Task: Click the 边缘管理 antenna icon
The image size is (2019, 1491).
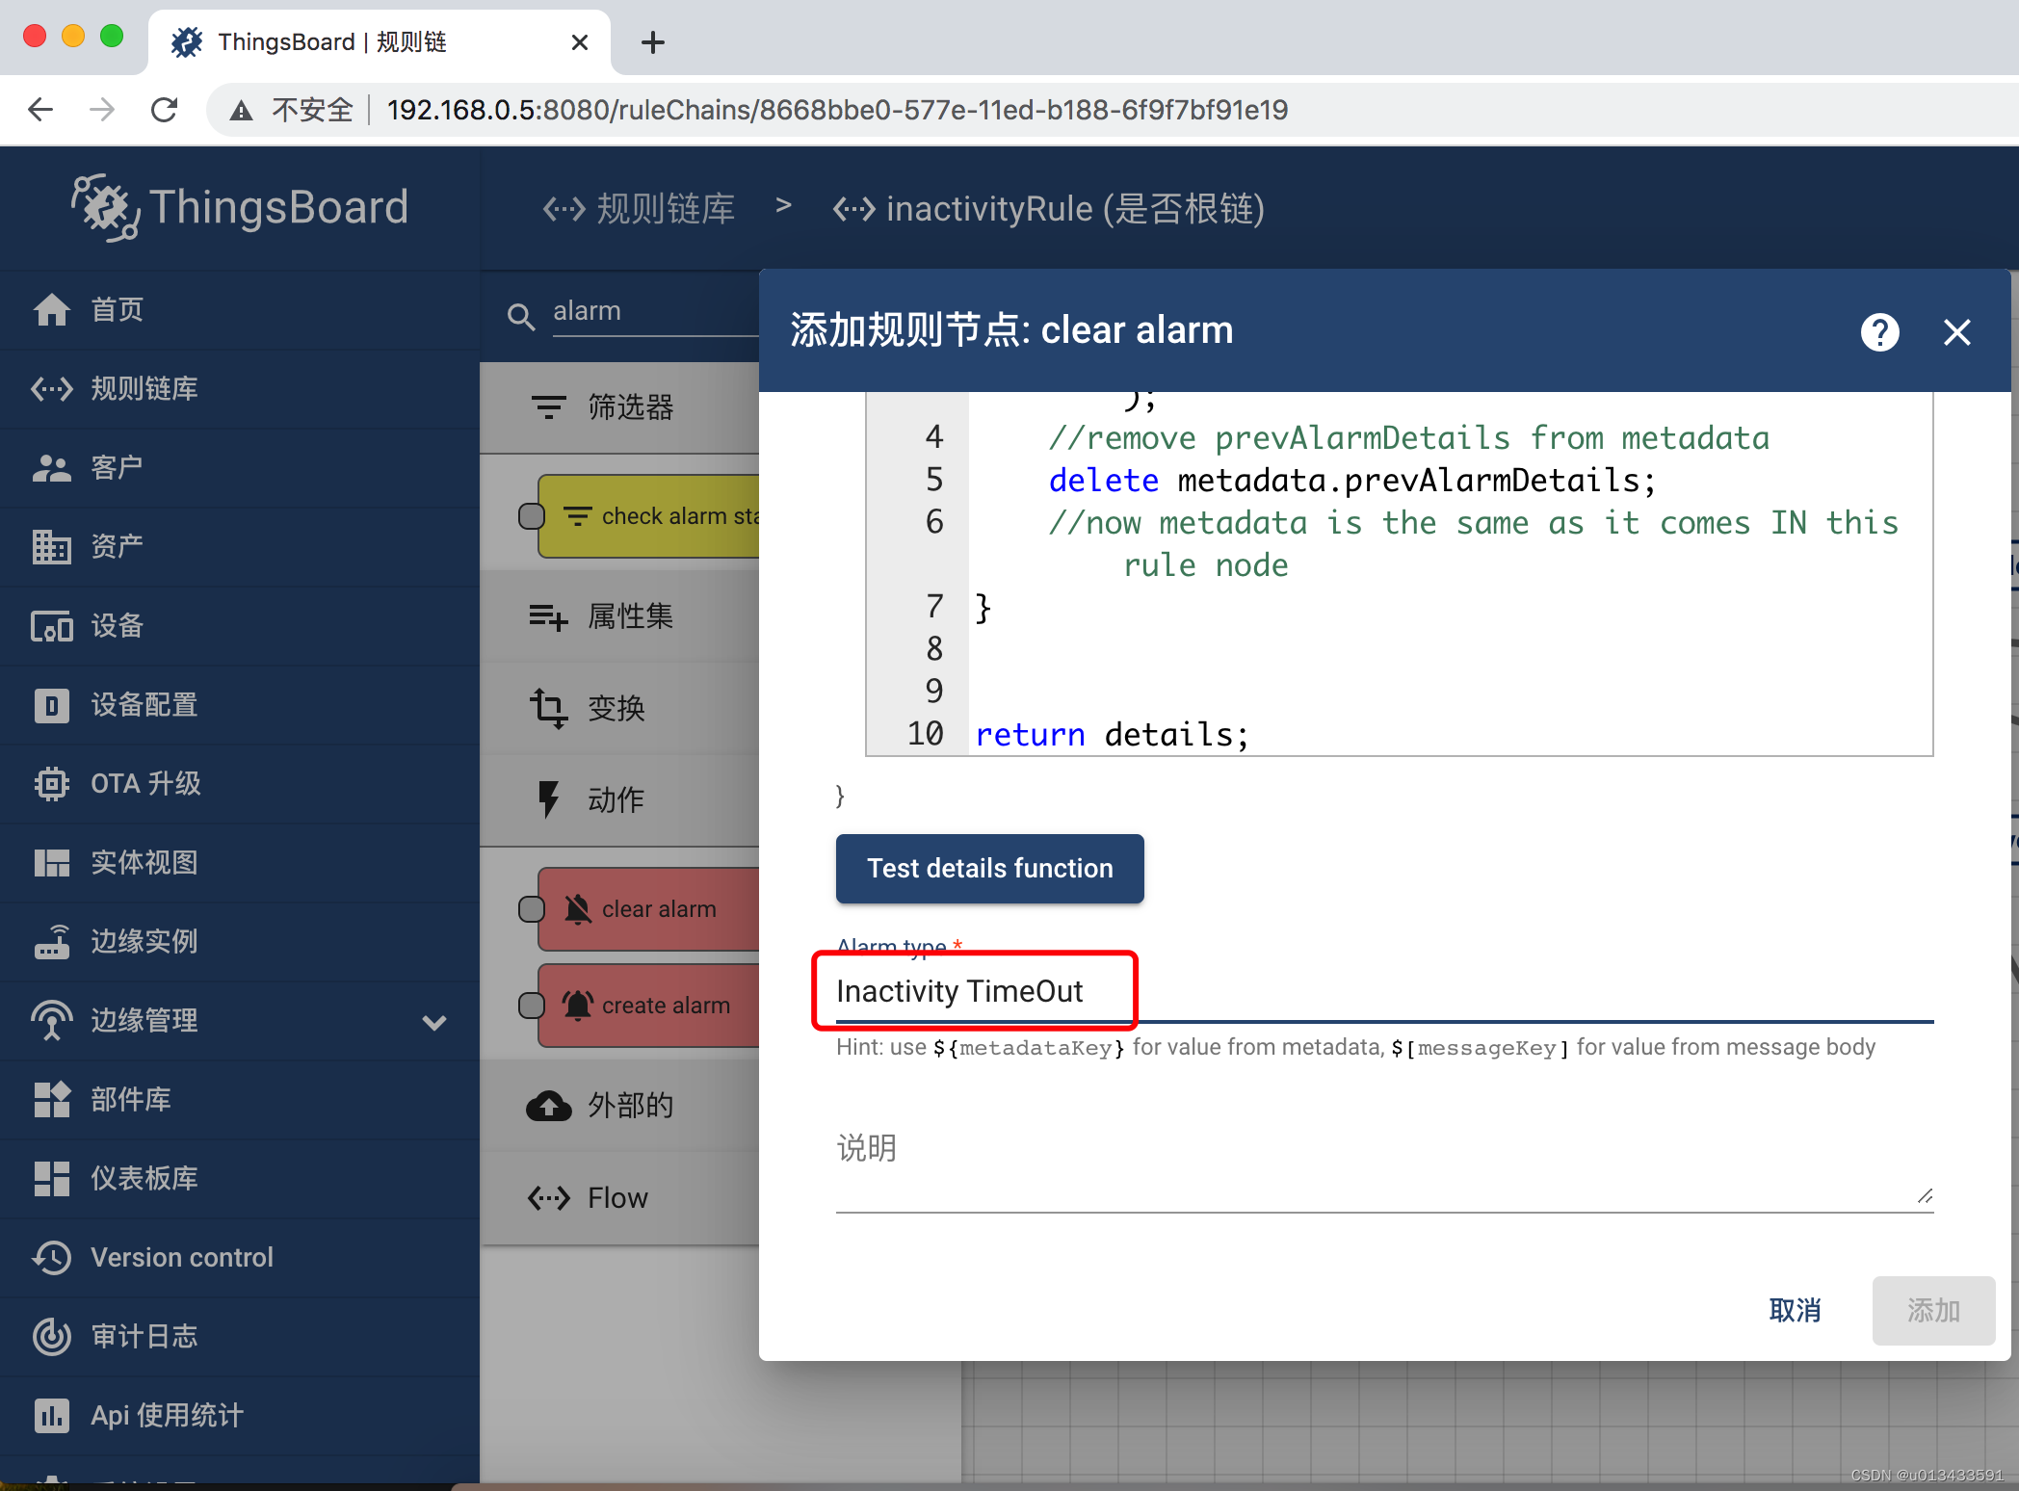Action: (52, 1021)
